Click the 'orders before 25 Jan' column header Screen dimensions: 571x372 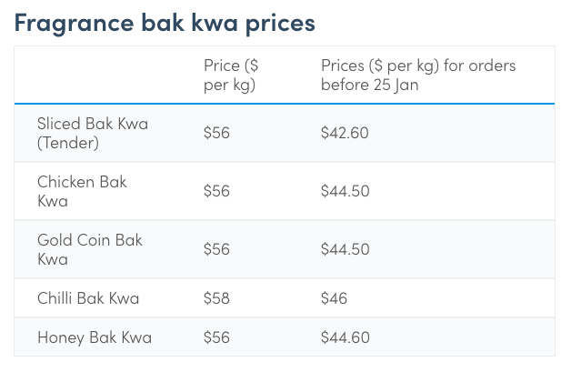pyautogui.click(x=417, y=75)
